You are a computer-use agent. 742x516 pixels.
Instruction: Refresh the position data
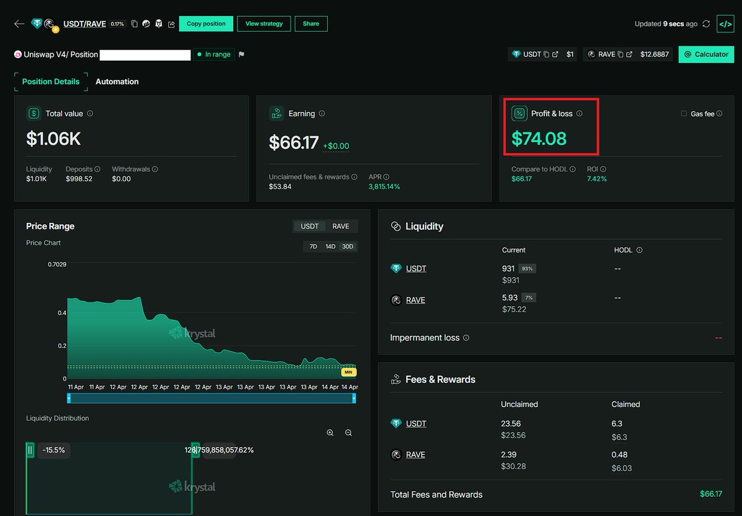click(x=706, y=24)
